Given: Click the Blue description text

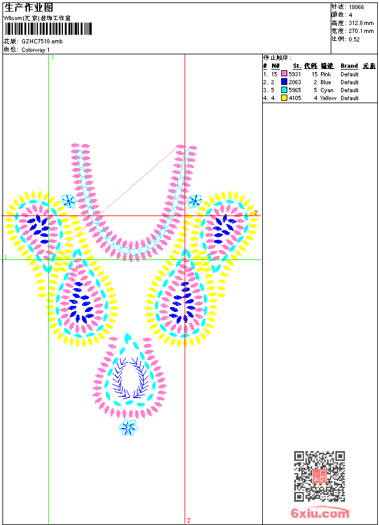Looking at the screenshot, I should [x=326, y=82].
